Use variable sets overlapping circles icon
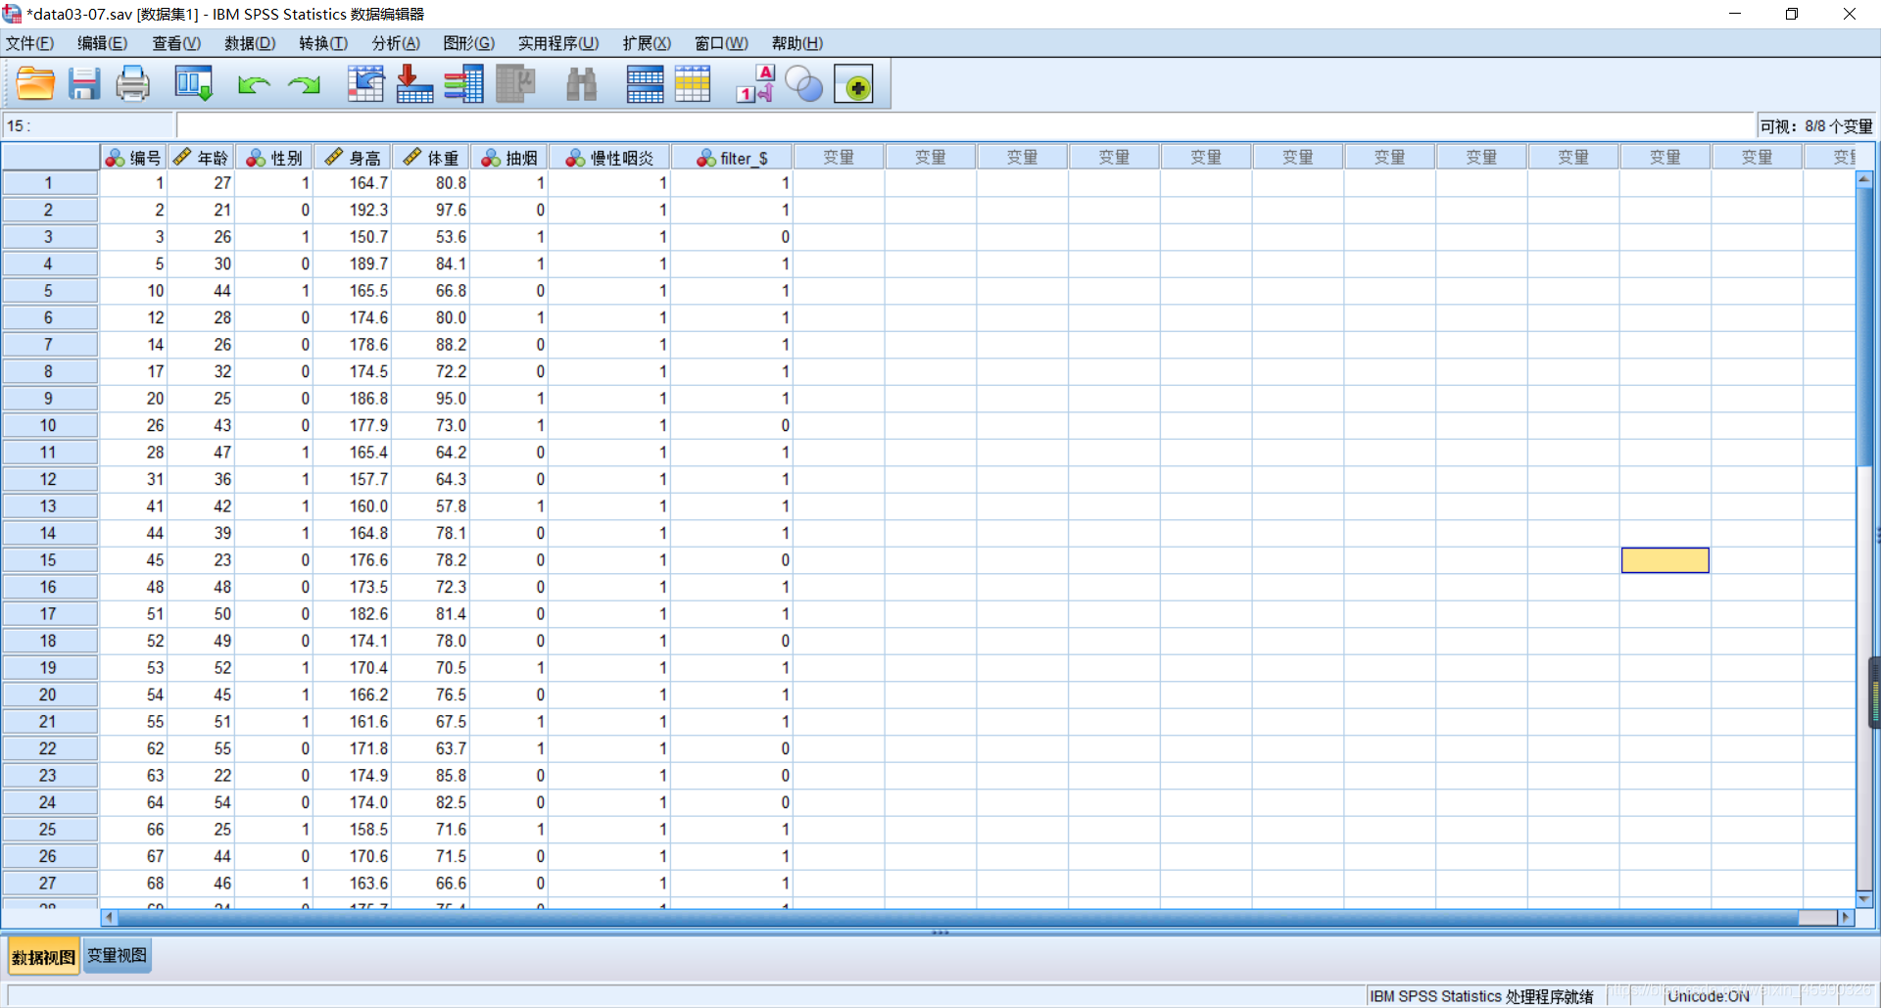Image resolution: width=1881 pixels, height=1008 pixels. pyautogui.click(x=804, y=84)
